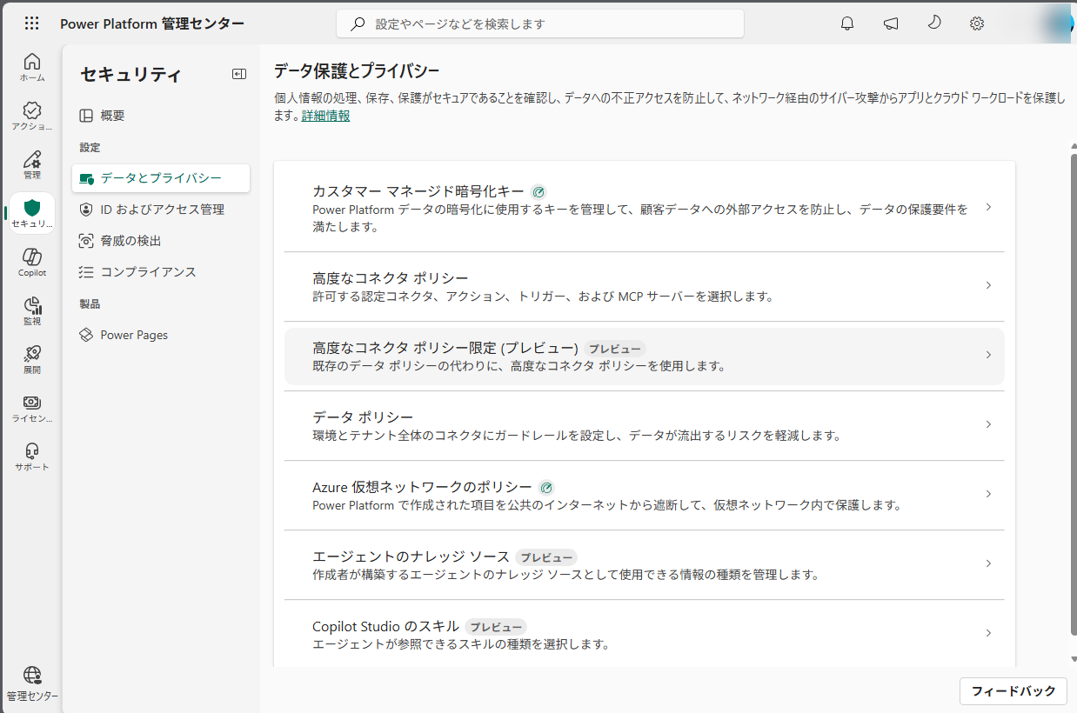This screenshot has width=1077, height=713.
Task: Open settings gear icon in header
Action: coord(977,23)
